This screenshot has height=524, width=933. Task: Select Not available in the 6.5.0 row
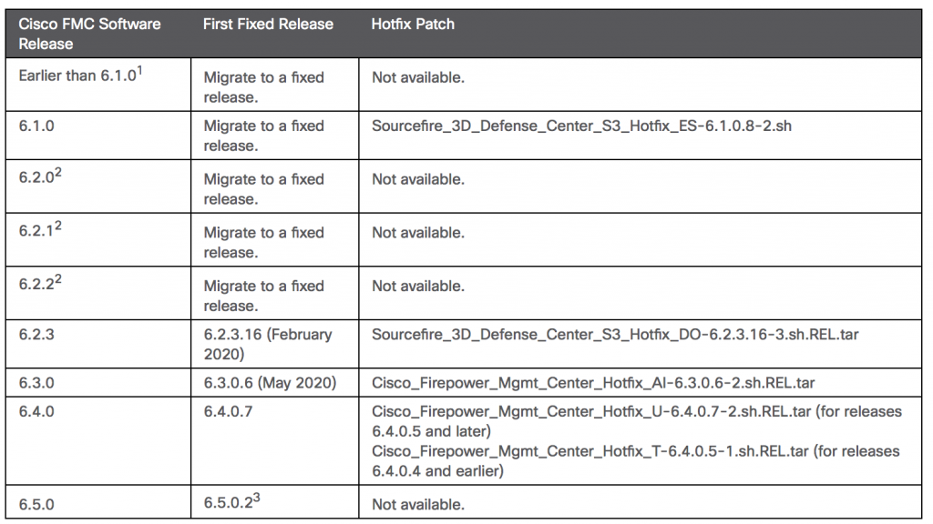418,504
